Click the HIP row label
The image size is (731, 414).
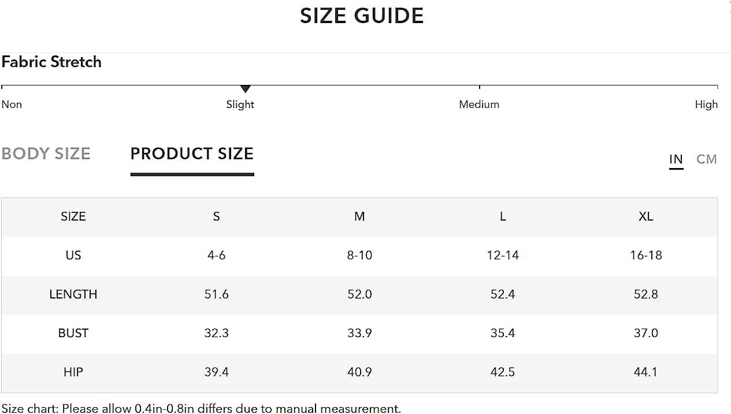point(73,372)
